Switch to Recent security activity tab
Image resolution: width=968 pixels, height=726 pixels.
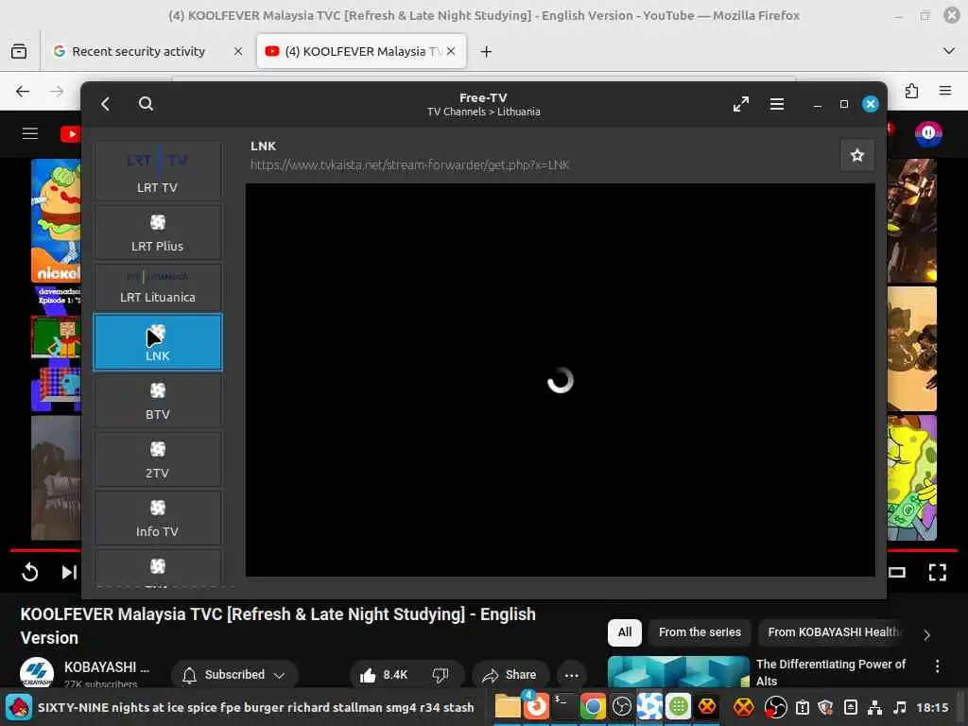pyautogui.click(x=139, y=51)
